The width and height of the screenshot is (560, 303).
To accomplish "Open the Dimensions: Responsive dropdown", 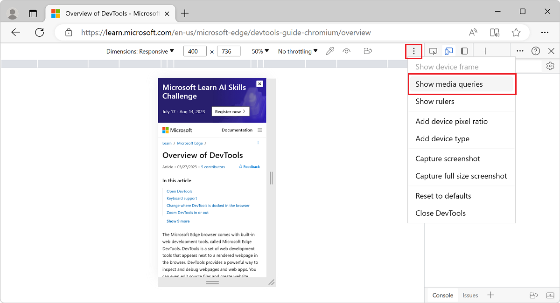I will (x=140, y=51).
